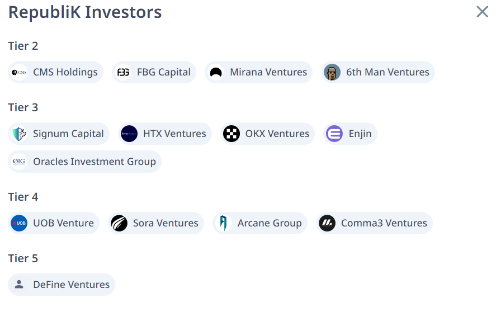Click the Arcane Group logo icon
This screenshot has width=496, height=312.
(224, 223)
